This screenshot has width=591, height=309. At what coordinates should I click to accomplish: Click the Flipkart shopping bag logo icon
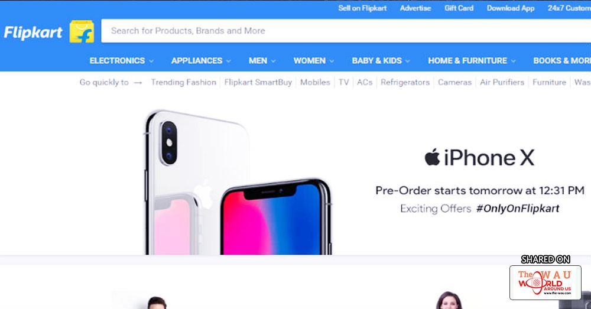coord(82,32)
